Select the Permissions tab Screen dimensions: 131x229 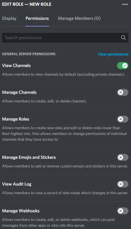pos(37,18)
